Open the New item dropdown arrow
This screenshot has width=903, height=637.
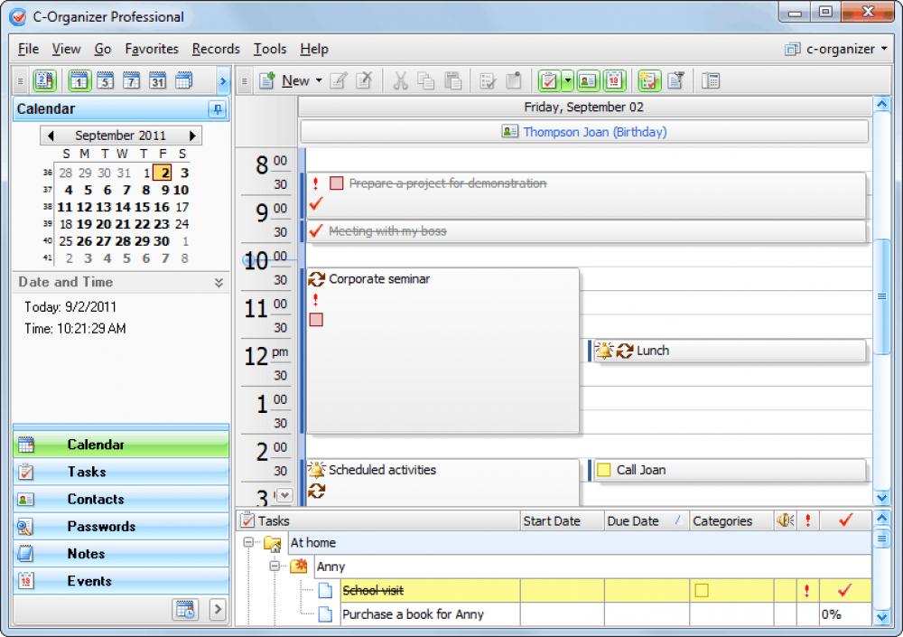[318, 80]
